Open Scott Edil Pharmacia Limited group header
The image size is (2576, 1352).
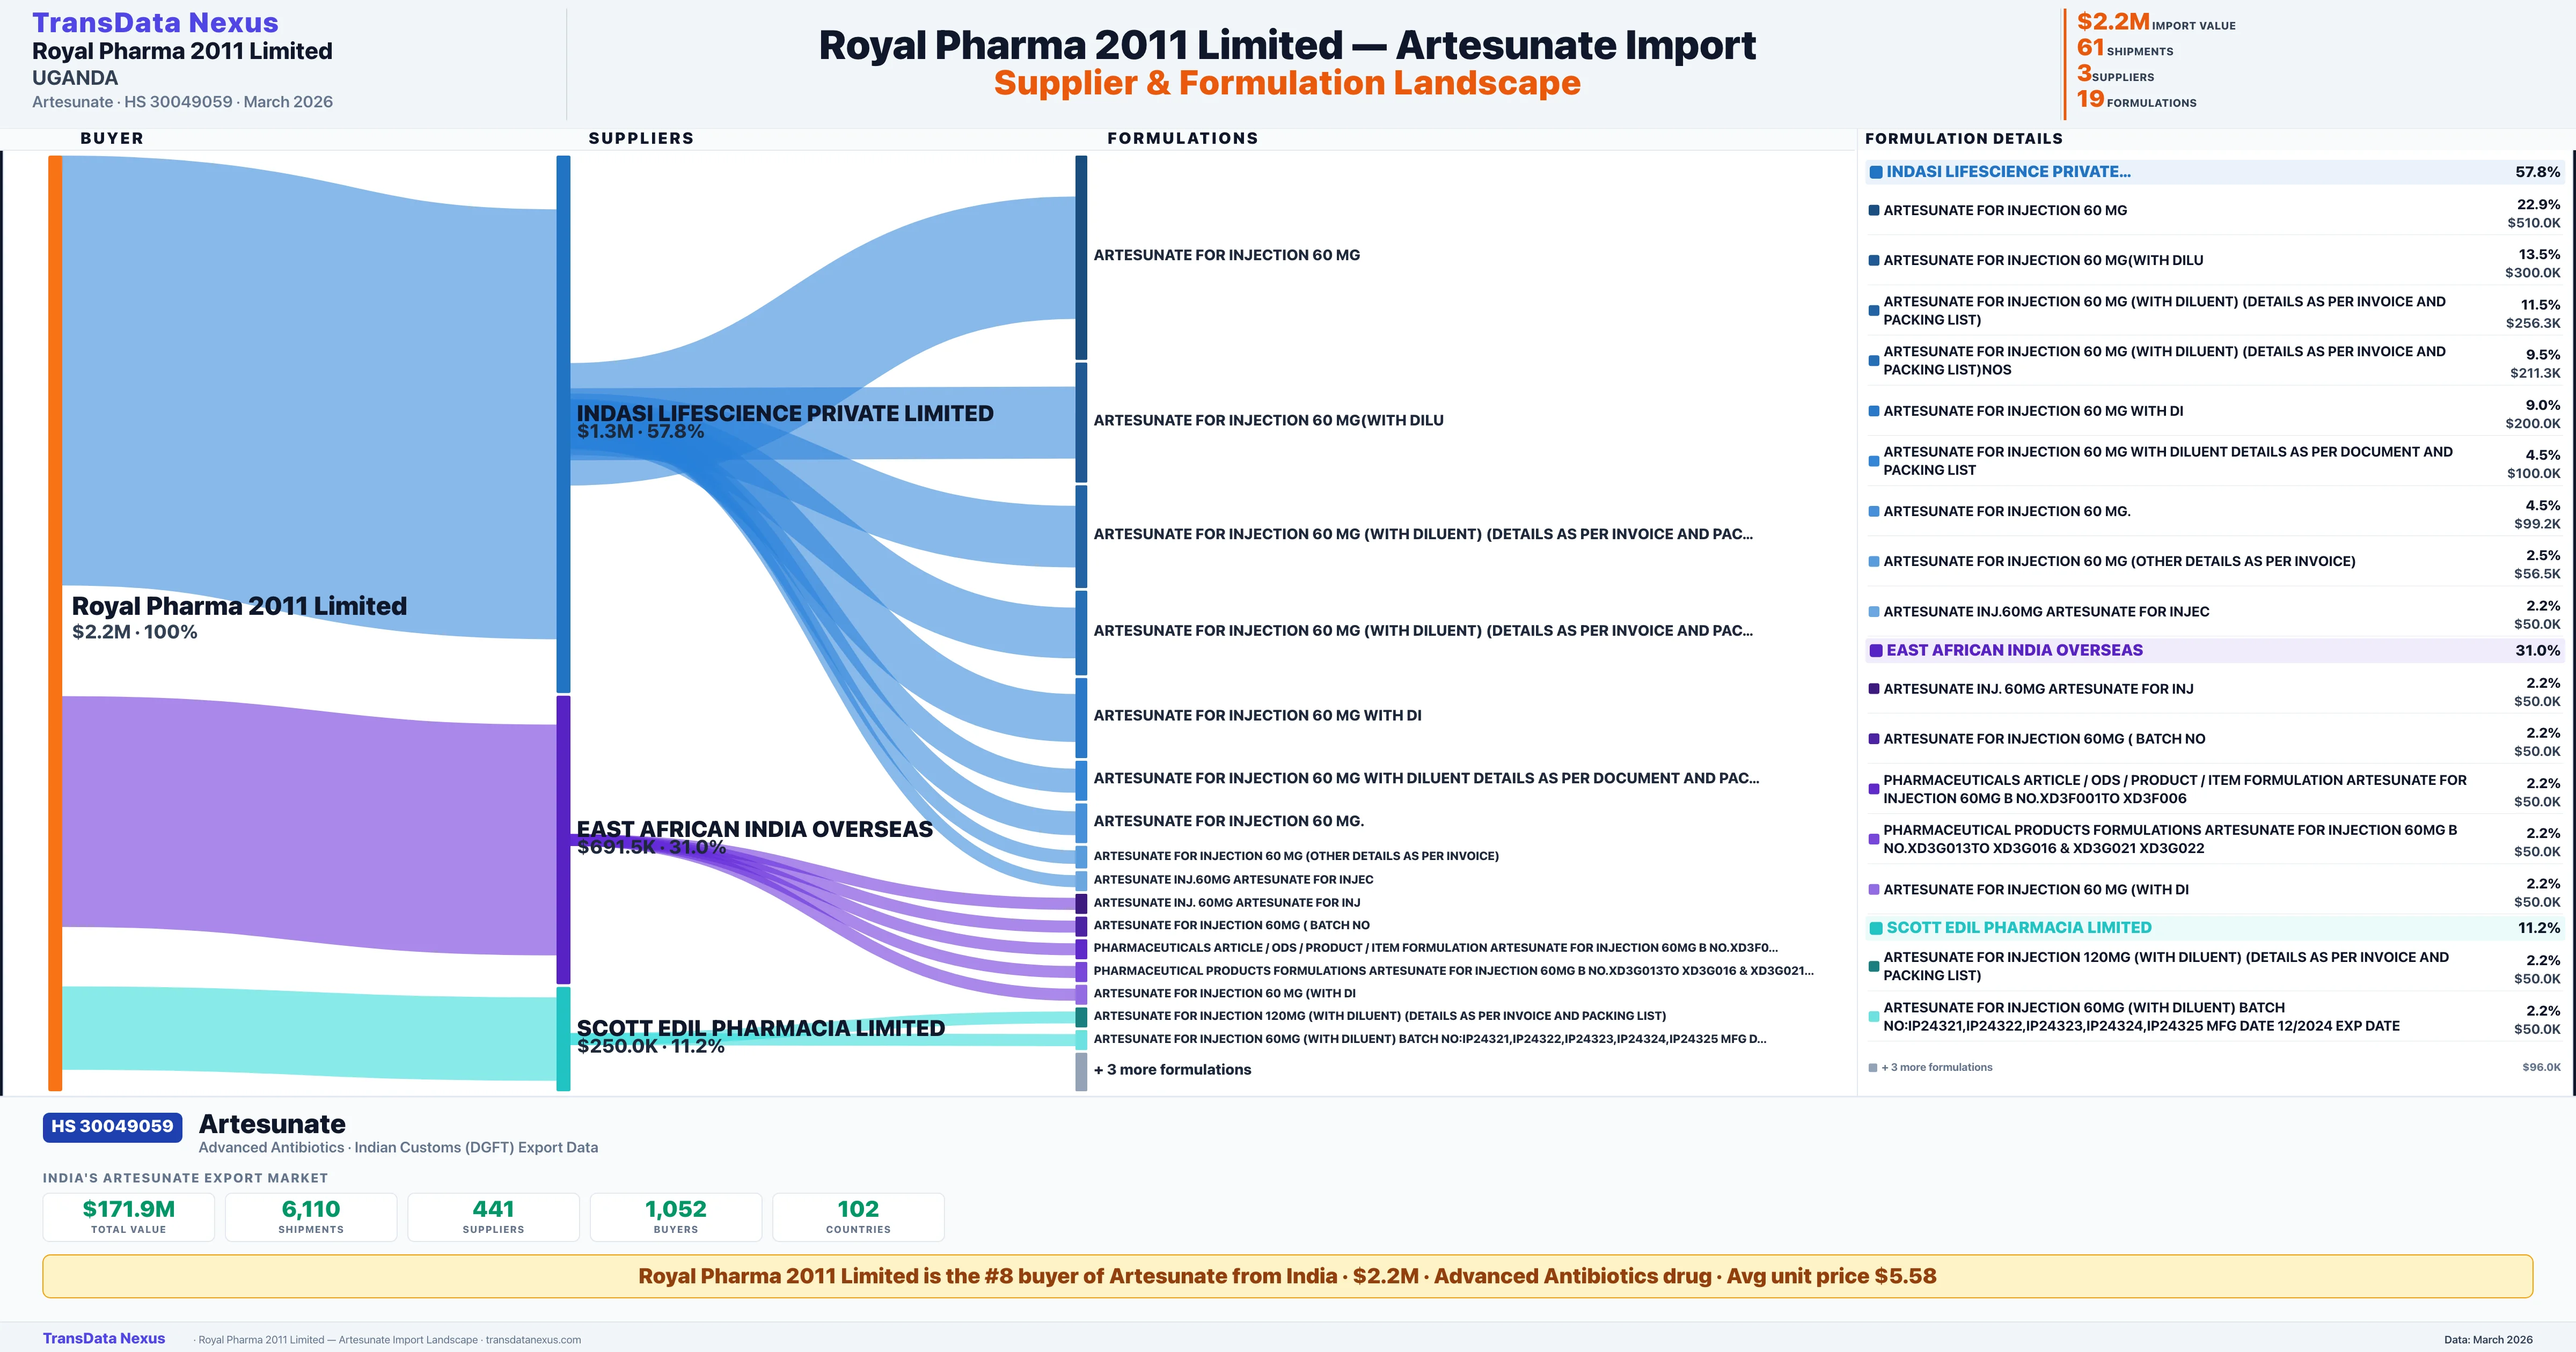point(2018,928)
